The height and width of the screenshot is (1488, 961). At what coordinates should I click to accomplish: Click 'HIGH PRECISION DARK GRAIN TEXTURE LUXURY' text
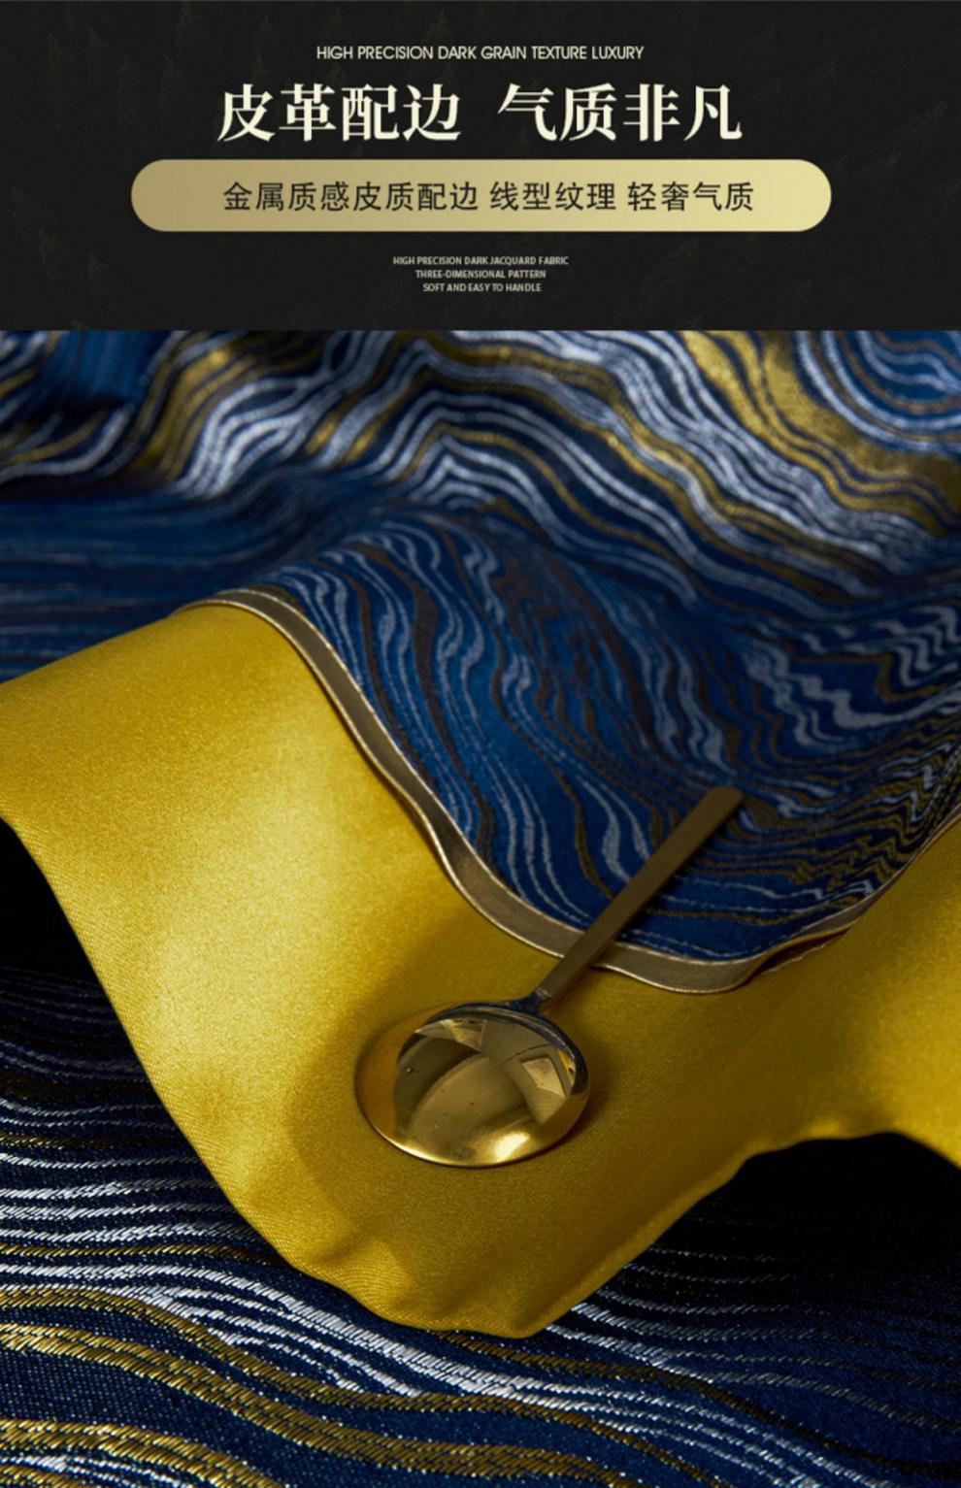tap(480, 52)
